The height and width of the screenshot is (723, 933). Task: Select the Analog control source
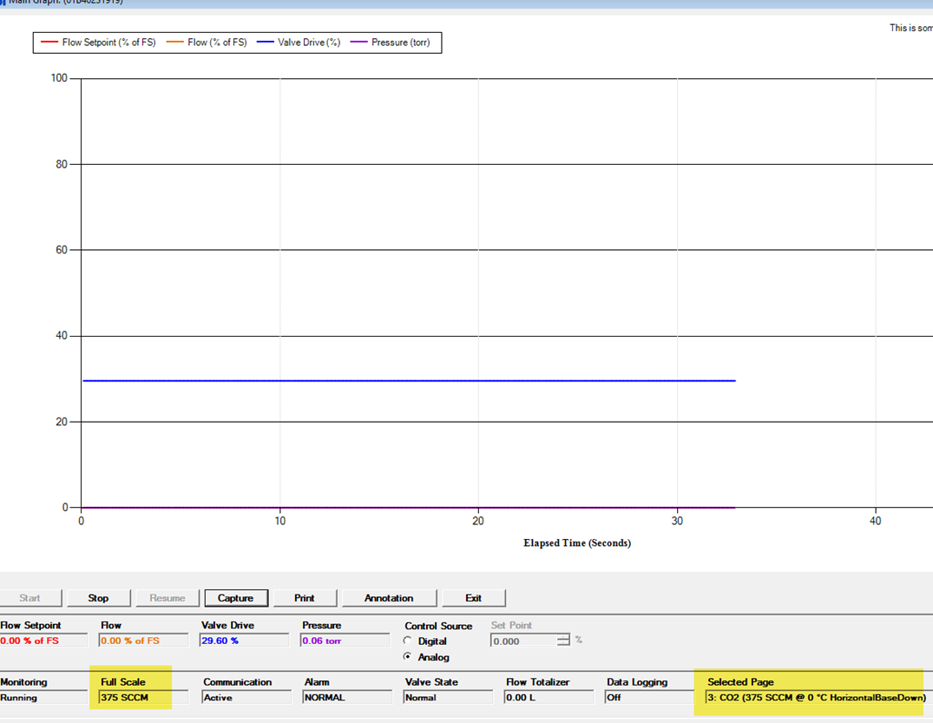[409, 657]
